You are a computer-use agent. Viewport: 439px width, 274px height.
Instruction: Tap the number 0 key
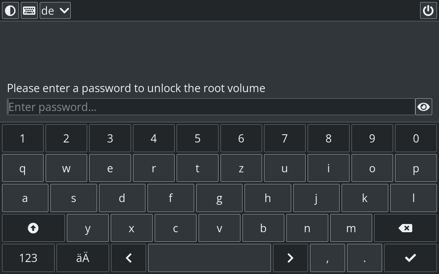(x=416, y=138)
